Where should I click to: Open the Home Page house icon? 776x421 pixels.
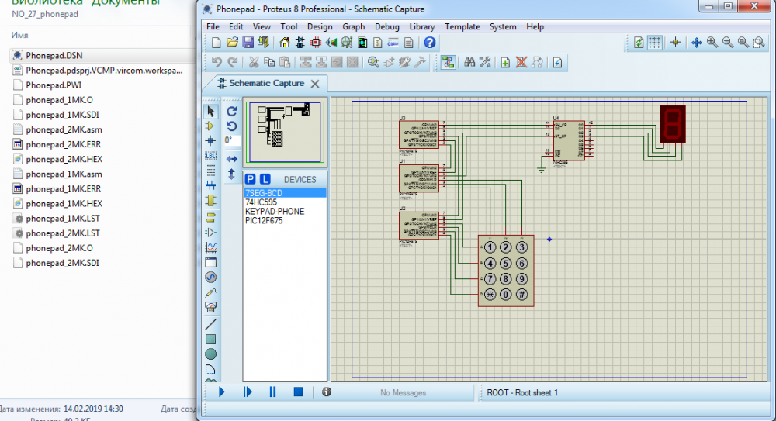pos(285,43)
